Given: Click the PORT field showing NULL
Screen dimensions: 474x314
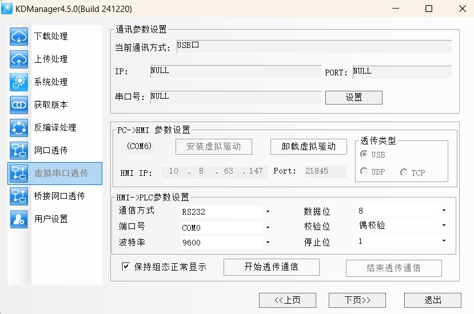Looking at the screenshot, I should tap(402, 72).
